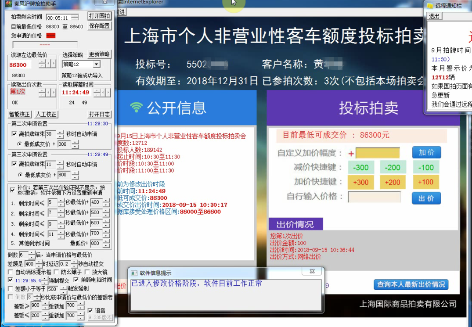This screenshot has width=472, height=327.
Task: Open the 策略12 strategy dropdown
Action: (96, 64)
